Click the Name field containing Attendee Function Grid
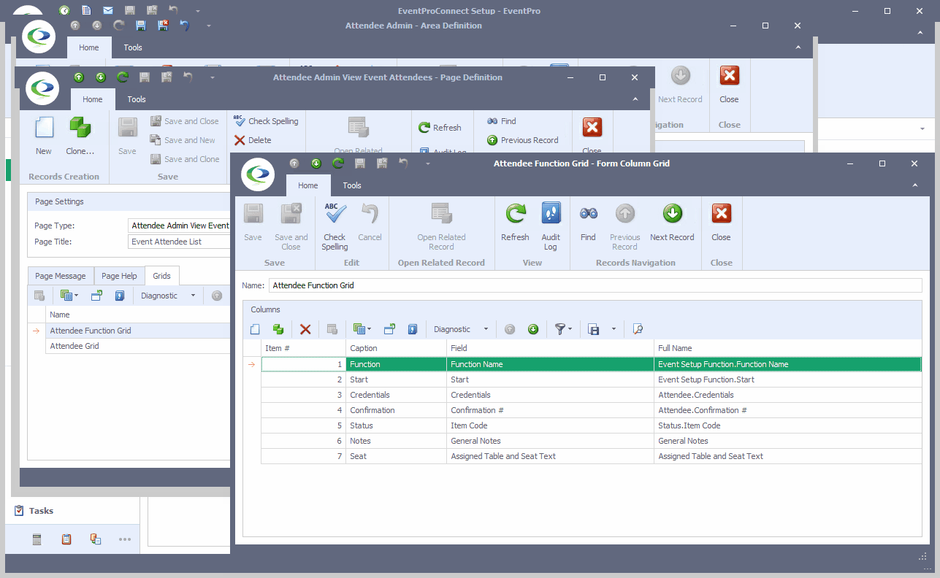Screen dimensions: 940x578 pyautogui.click(x=595, y=285)
